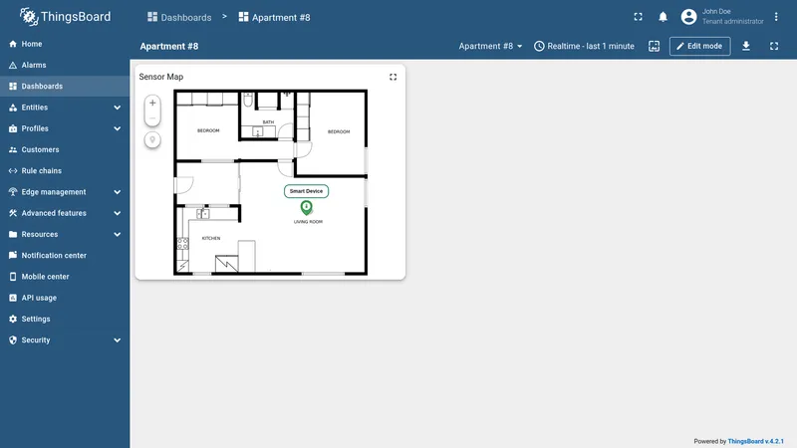Click the Entities sidebar icon
The height and width of the screenshot is (448, 797).
click(x=13, y=108)
